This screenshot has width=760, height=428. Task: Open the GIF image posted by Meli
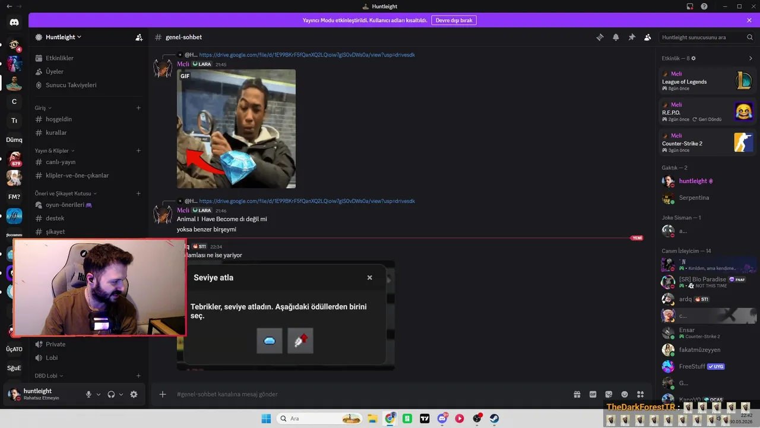236,129
